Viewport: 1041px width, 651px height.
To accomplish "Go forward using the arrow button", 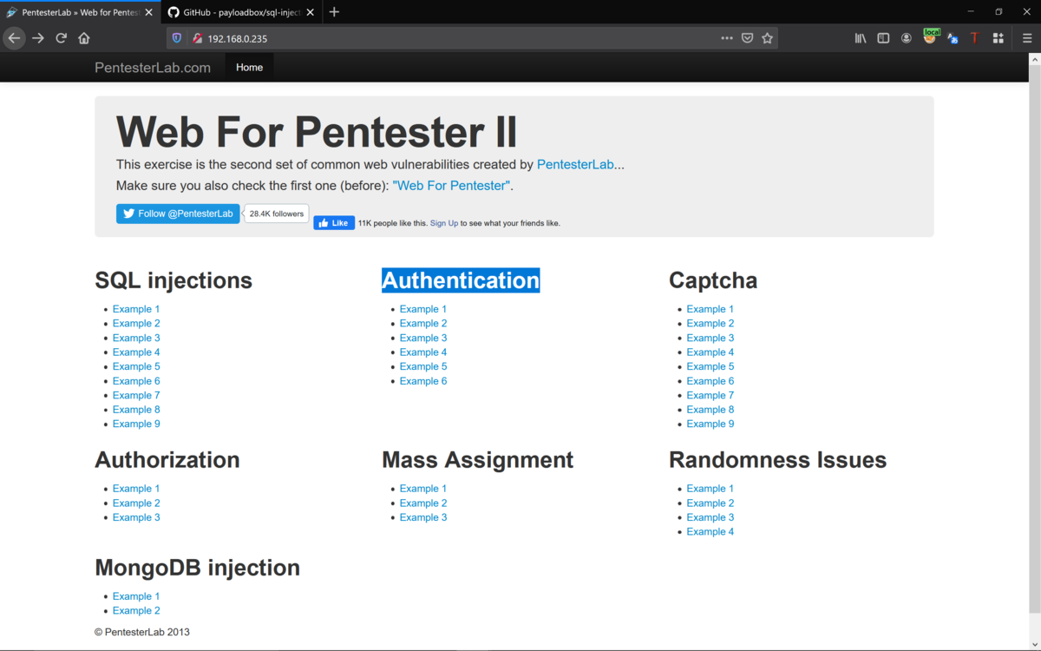I will (x=38, y=38).
